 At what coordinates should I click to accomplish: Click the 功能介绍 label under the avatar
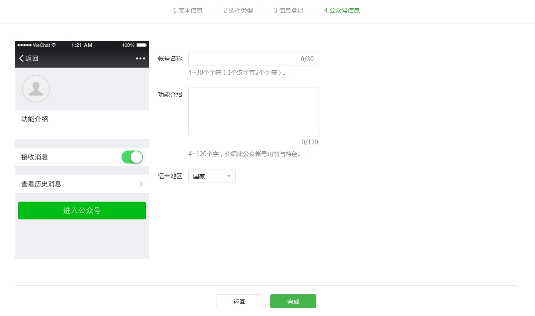pos(34,119)
